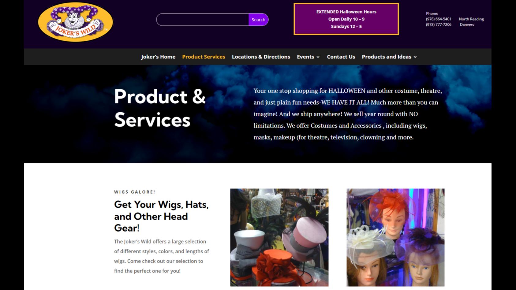
Task: Open the top hats display photo
Action: pos(279,237)
